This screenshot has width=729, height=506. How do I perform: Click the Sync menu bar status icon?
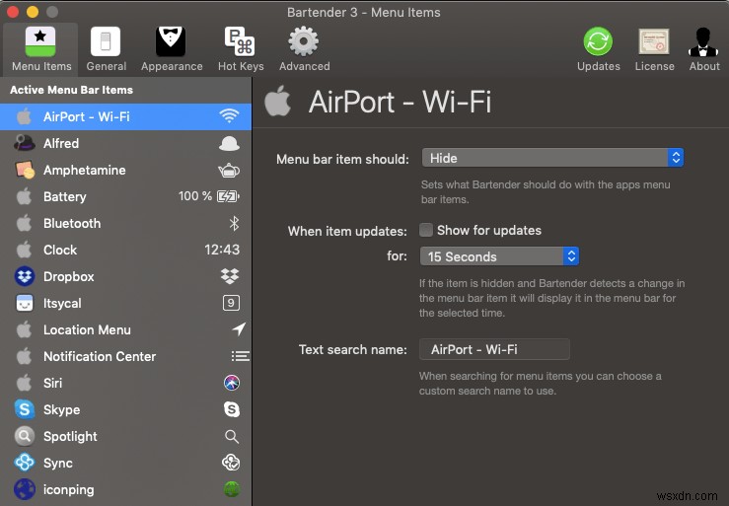point(231,463)
